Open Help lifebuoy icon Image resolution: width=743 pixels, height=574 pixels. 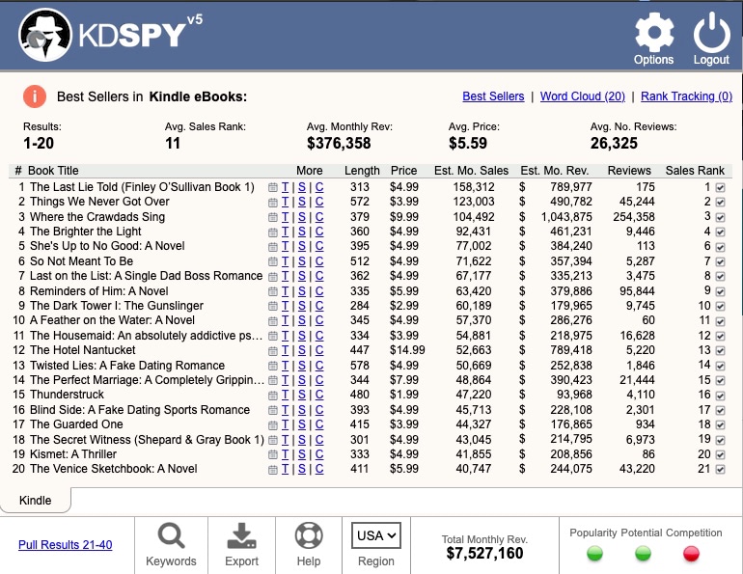(309, 536)
